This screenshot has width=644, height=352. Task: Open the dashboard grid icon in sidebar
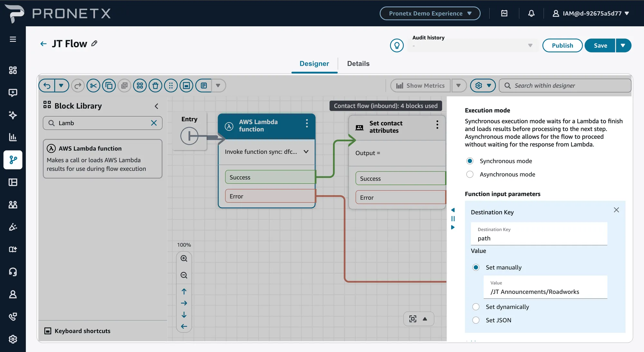(13, 70)
